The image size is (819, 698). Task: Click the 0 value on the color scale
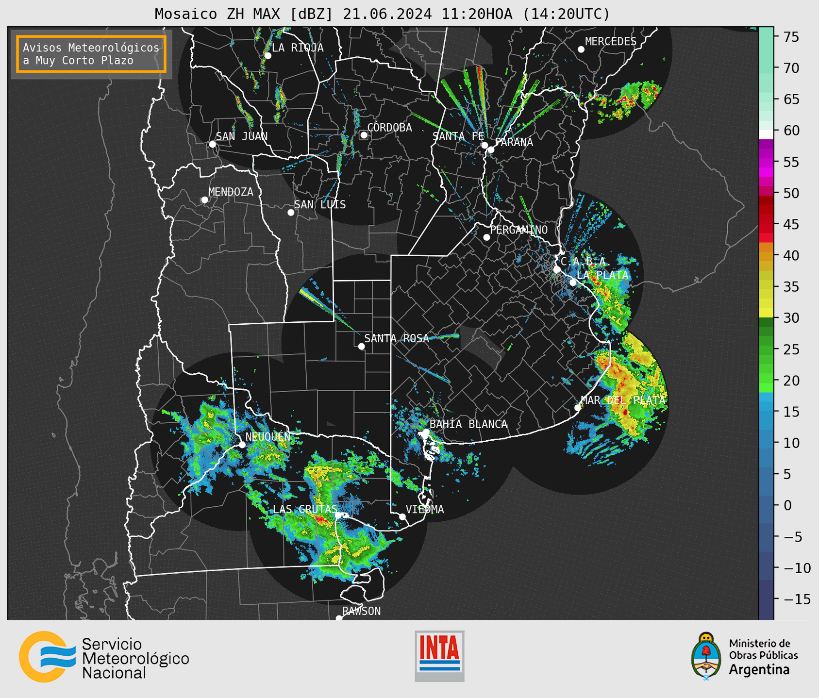tap(787, 505)
